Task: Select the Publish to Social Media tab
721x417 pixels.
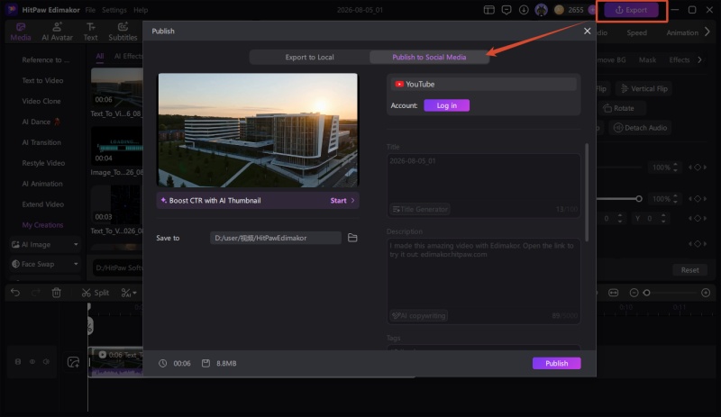Action: point(429,57)
